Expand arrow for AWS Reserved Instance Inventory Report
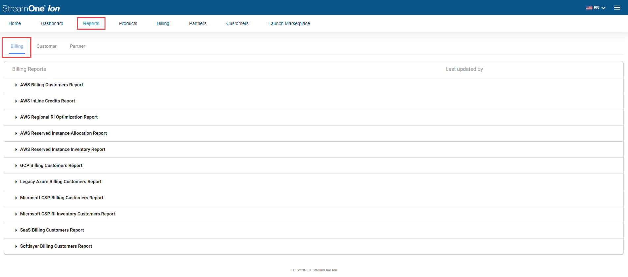 click(16, 150)
